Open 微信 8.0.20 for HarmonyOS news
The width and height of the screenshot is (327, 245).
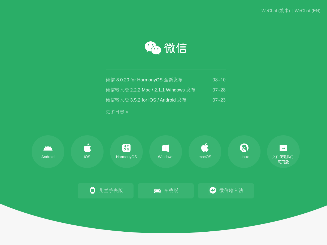(x=144, y=80)
